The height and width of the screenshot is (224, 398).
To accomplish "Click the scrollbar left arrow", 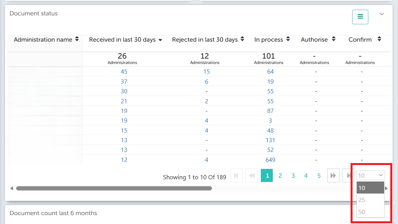I will (12, 189).
